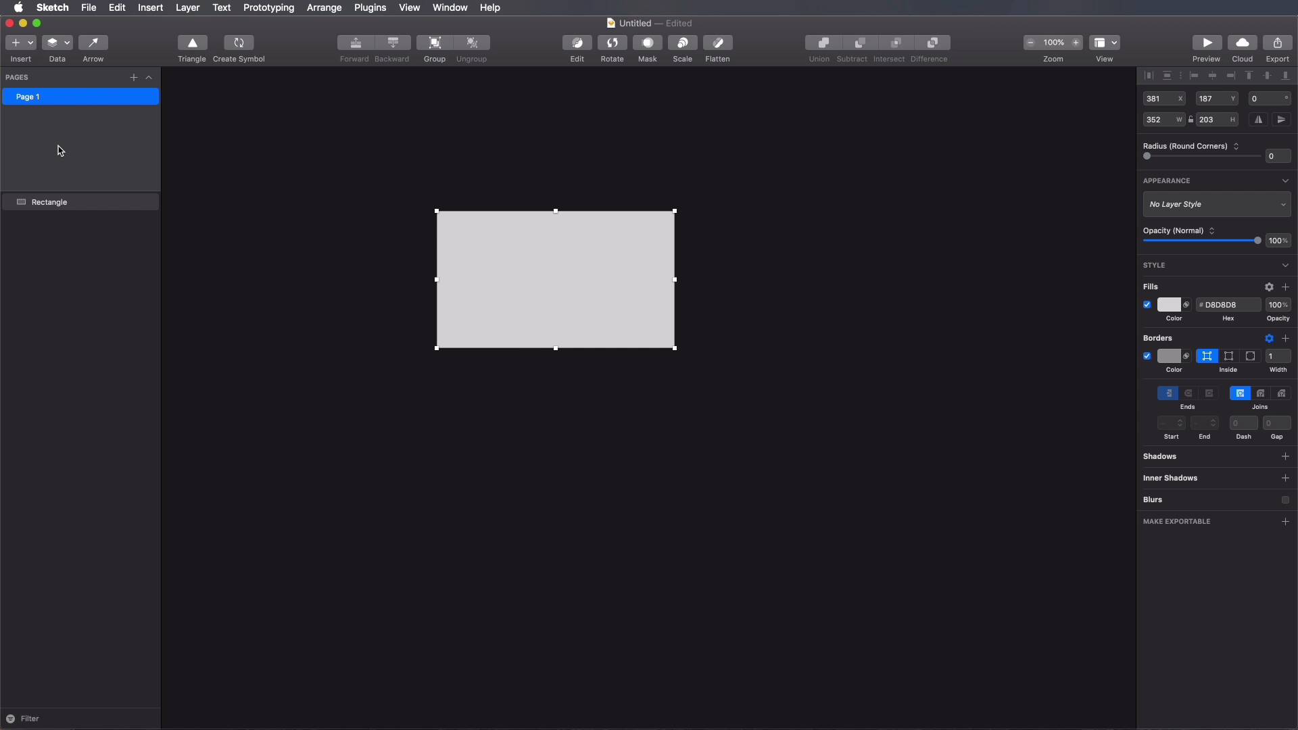Open the File menu

(x=89, y=7)
